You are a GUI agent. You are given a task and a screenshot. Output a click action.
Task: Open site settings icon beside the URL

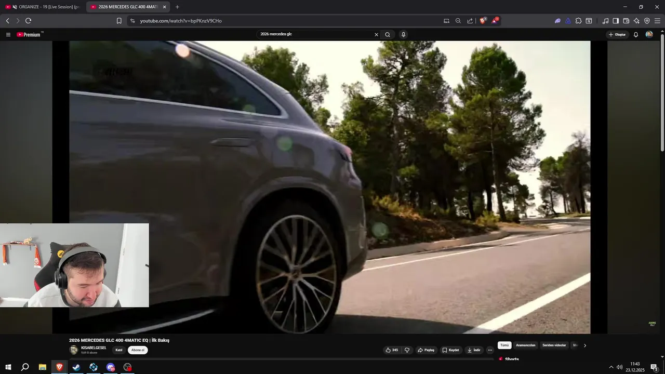tap(132, 21)
